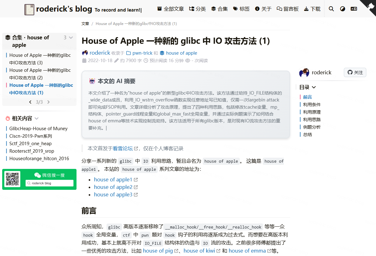Collapse the 相关内容 related section
This screenshot has width=376, height=256.
point(37,119)
